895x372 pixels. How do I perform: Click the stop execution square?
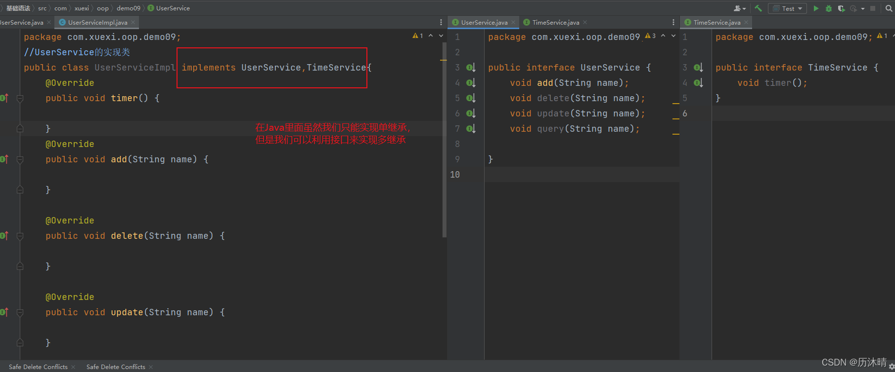pos(873,8)
